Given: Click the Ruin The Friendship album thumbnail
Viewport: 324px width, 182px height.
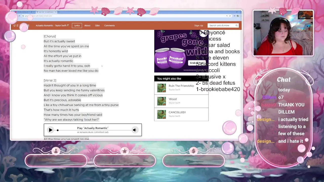Looking at the screenshot, I should 161,88.
